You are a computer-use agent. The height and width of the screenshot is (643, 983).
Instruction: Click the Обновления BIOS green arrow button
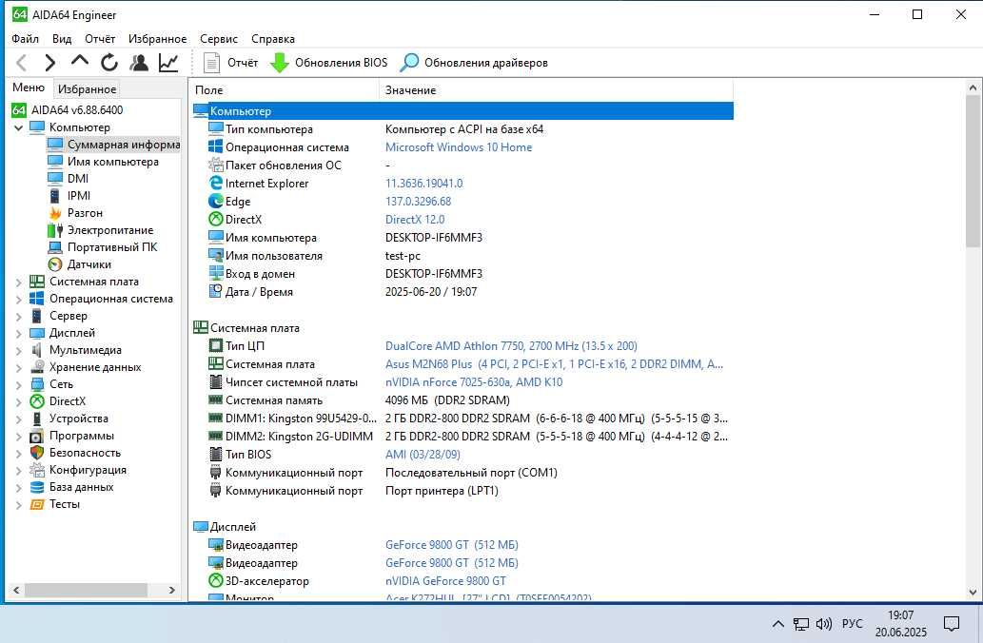click(329, 63)
